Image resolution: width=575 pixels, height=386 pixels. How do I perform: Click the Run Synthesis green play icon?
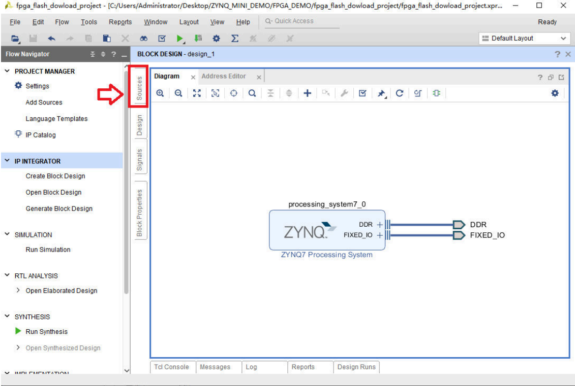tap(19, 331)
